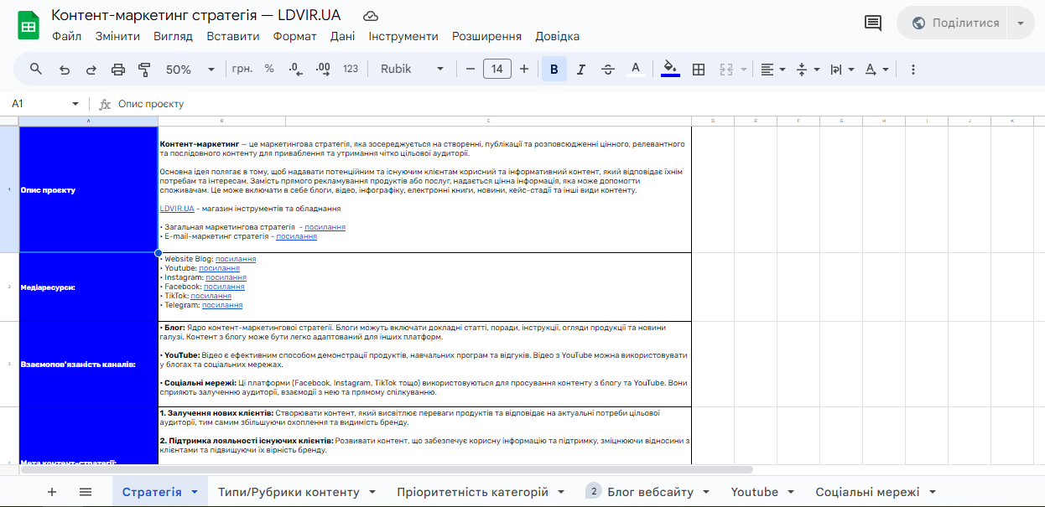Undo the last action

point(65,70)
